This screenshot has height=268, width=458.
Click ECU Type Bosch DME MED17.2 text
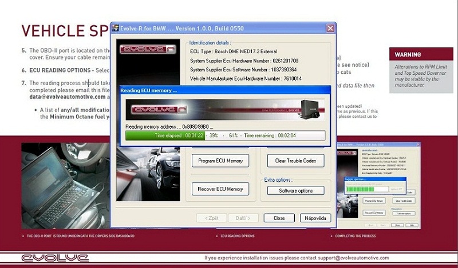click(x=234, y=51)
